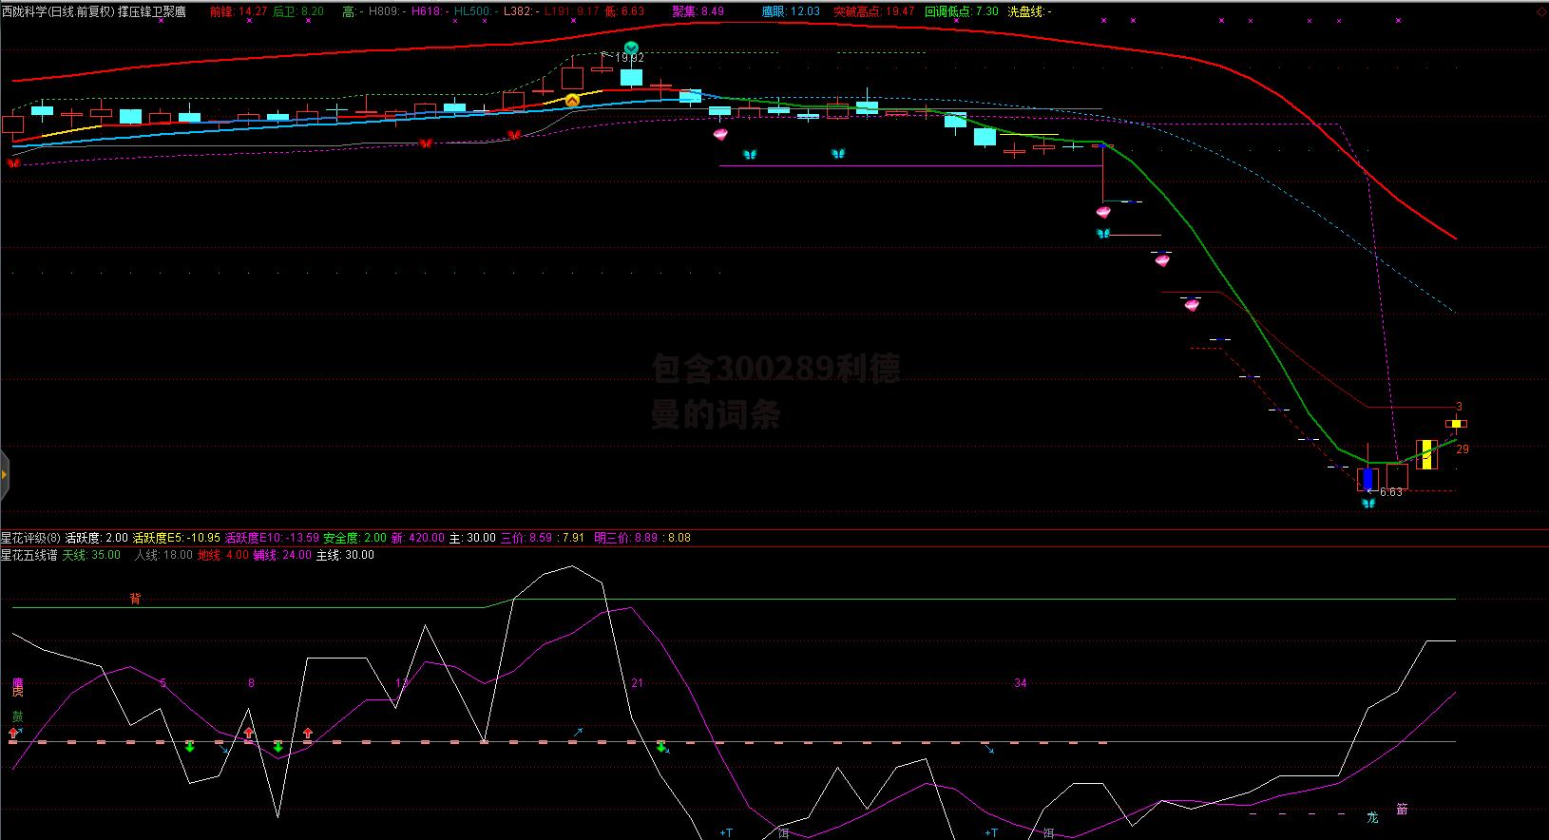
Task: Click the cyan butterfly below 6.63 low
Action: tap(1367, 503)
